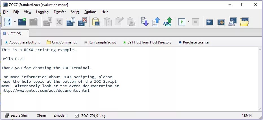The height and width of the screenshot is (120, 263).
Task: Click Call Host from Host Directory button
Action: click(x=147, y=42)
